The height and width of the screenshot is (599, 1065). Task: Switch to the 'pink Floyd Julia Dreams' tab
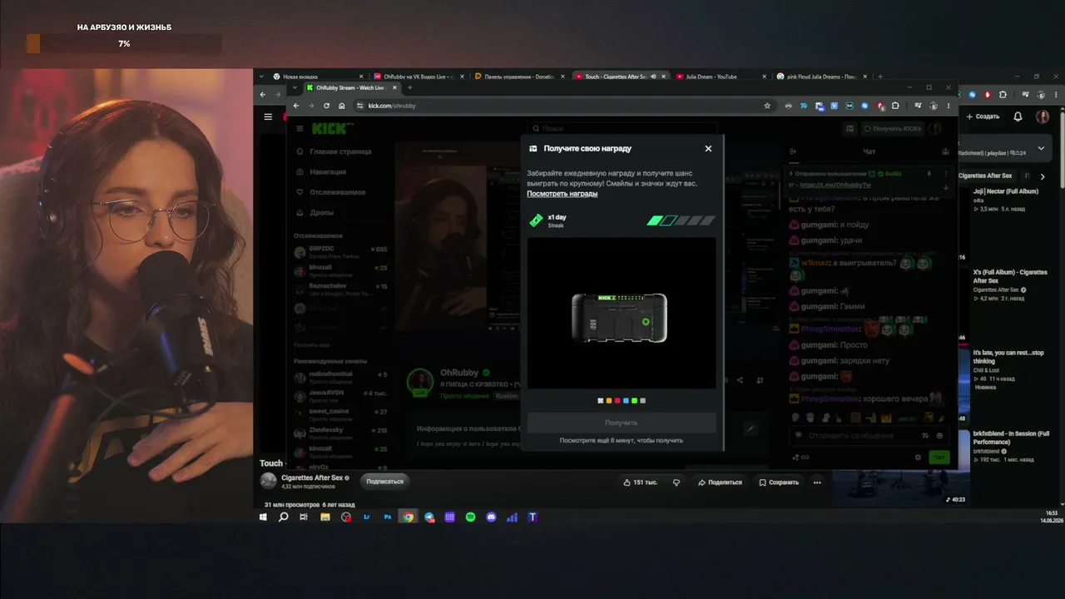pyautogui.click(x=820, y=77)
